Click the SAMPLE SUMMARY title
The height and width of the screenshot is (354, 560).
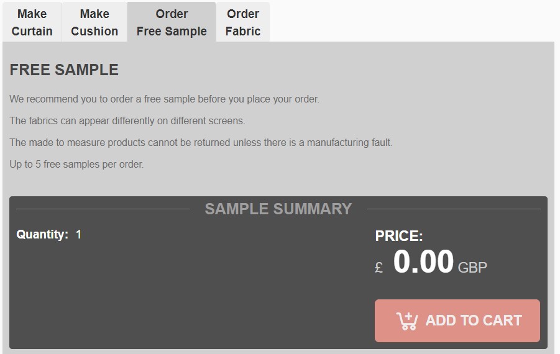tap(278, 209)
